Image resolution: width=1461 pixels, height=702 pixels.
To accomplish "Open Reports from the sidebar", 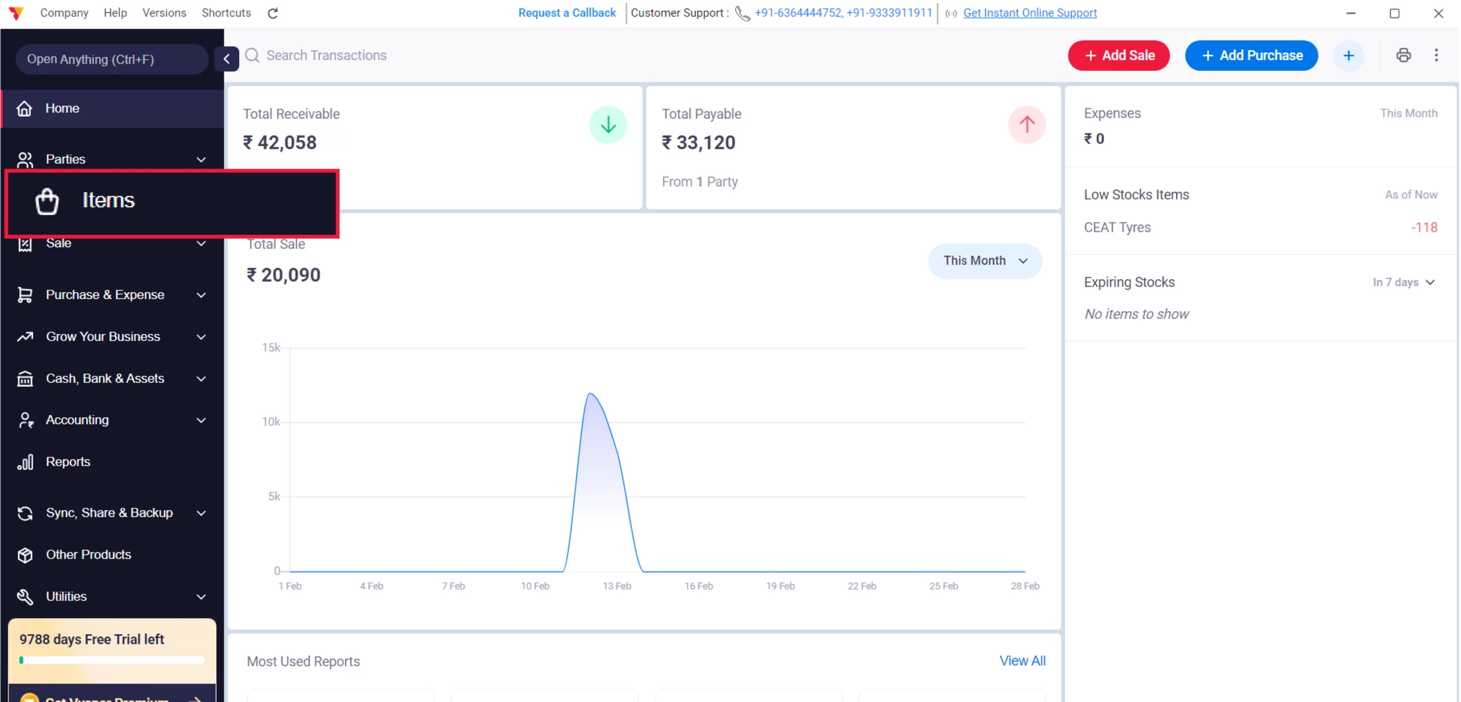I will coord(68,462).
